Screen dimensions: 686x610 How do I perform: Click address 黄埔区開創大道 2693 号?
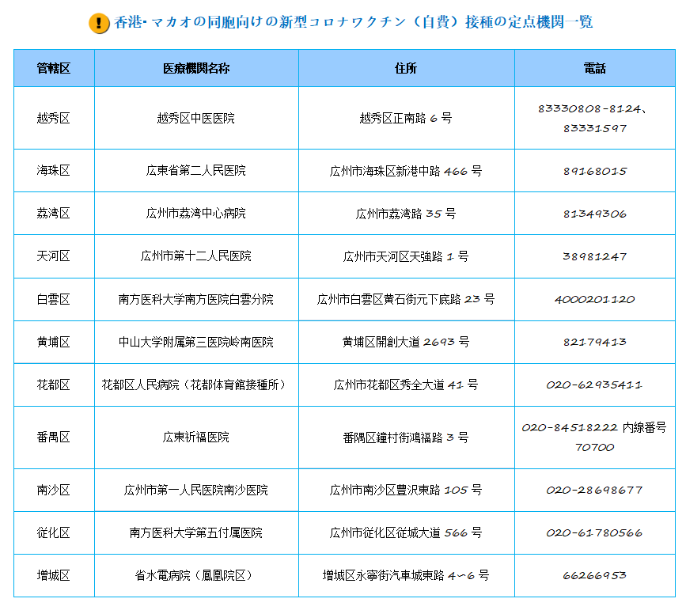click(406, 342)
